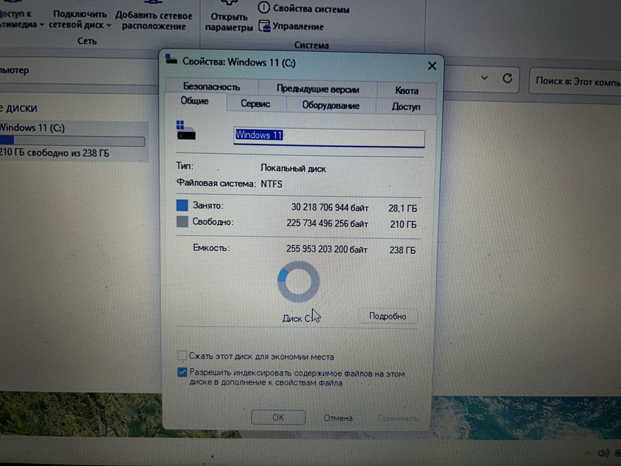Open the Управление ribbon item
This screenshot has width=621, height=466.
pos(291,27)
